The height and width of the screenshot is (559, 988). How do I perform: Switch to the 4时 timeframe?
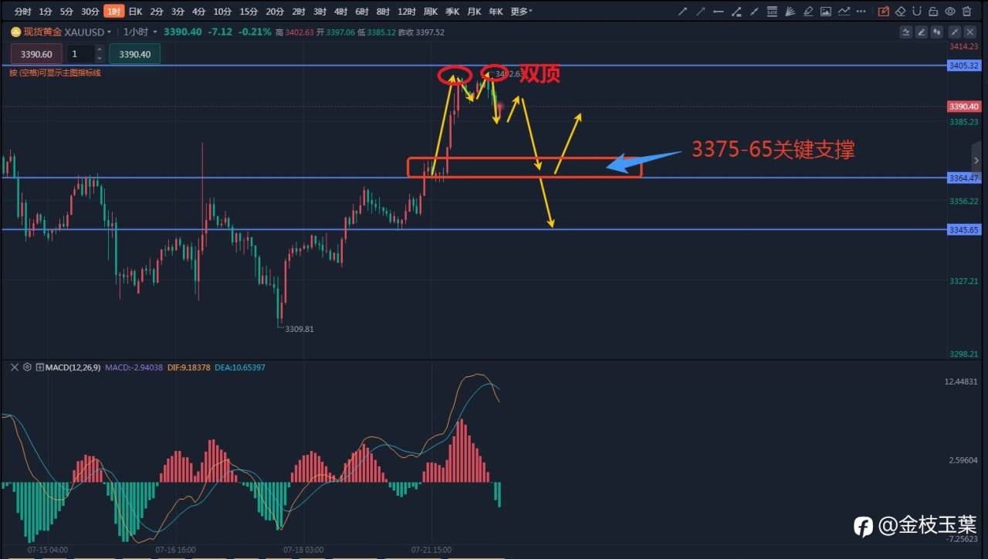(340, 12)
